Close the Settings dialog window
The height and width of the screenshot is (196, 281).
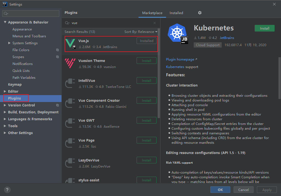(274, 4)
